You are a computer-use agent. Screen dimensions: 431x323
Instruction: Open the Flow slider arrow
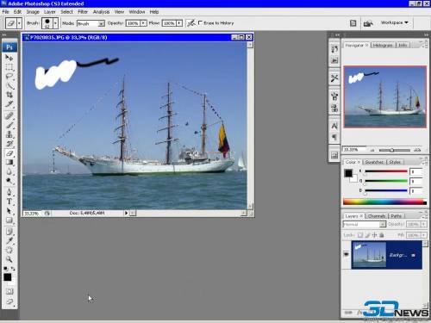(179, 23)
